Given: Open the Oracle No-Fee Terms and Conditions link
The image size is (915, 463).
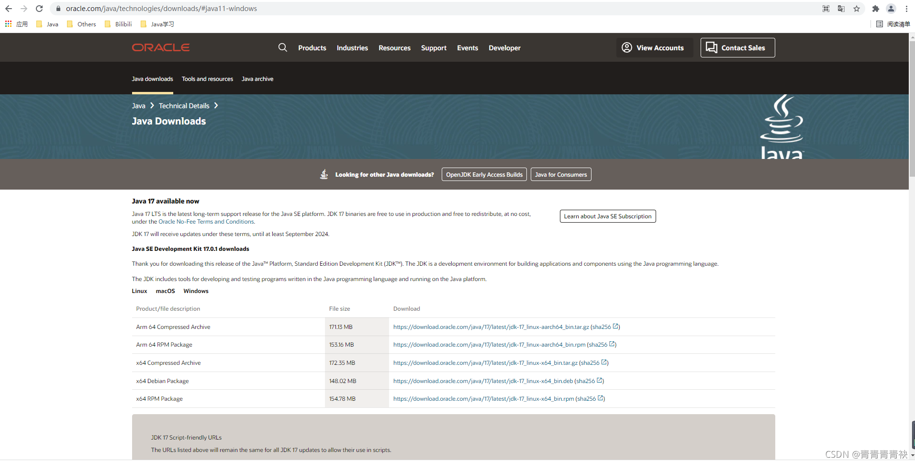Looking at the screenshot, I should click(x=206, y=222).
